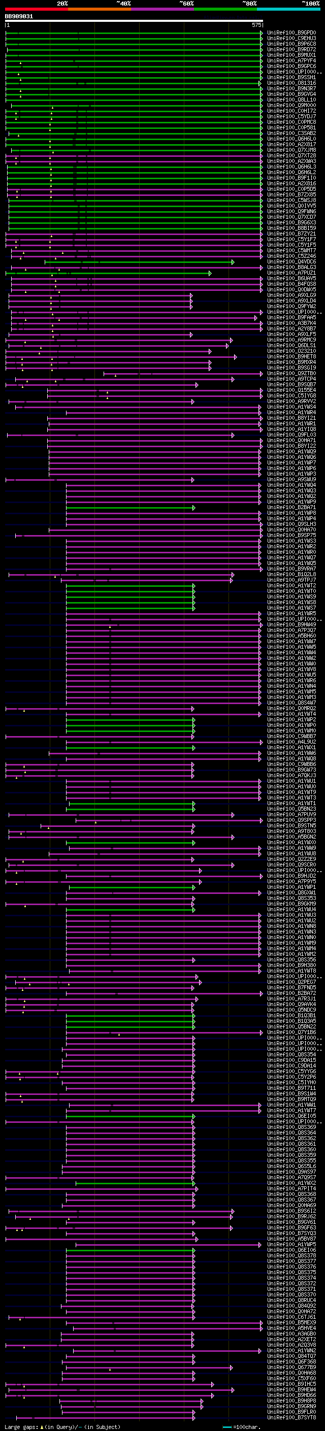Select the UniRef100_C0HI72 label
The height and width of the screenshot is (1431, 325).
tap(291, 111)
